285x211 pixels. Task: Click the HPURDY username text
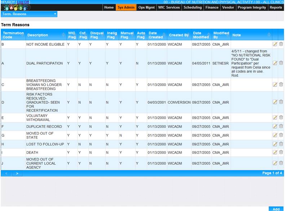tap(8, 2)
